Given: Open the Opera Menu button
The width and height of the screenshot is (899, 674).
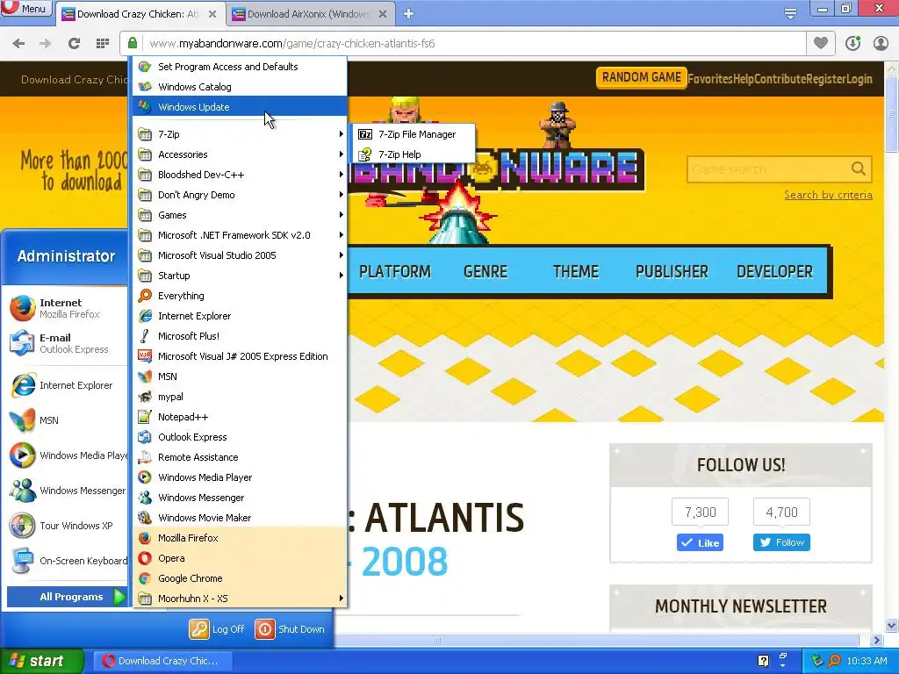Looking at the screenshot, I should (x=26, y=8).
